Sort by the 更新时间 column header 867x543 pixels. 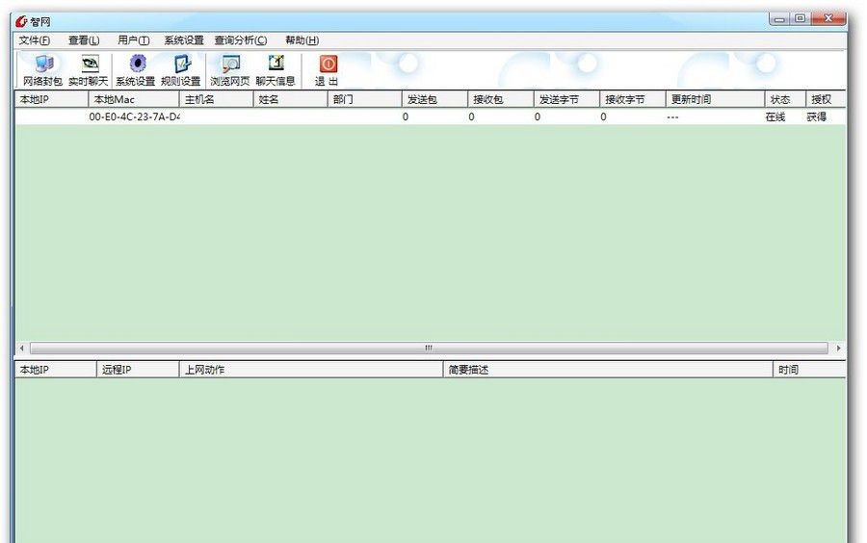[x=715, y=99]
